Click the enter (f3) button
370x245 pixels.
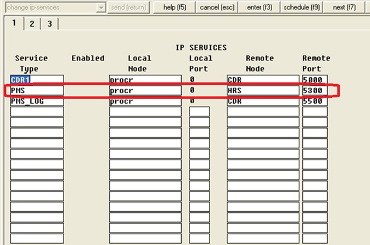[260, 8]
